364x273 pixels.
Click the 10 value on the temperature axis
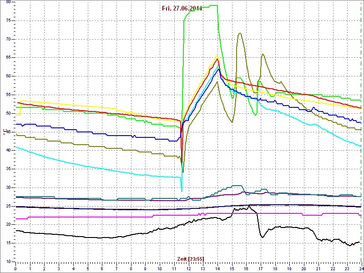pyautogui.click(x=8, y=262)
